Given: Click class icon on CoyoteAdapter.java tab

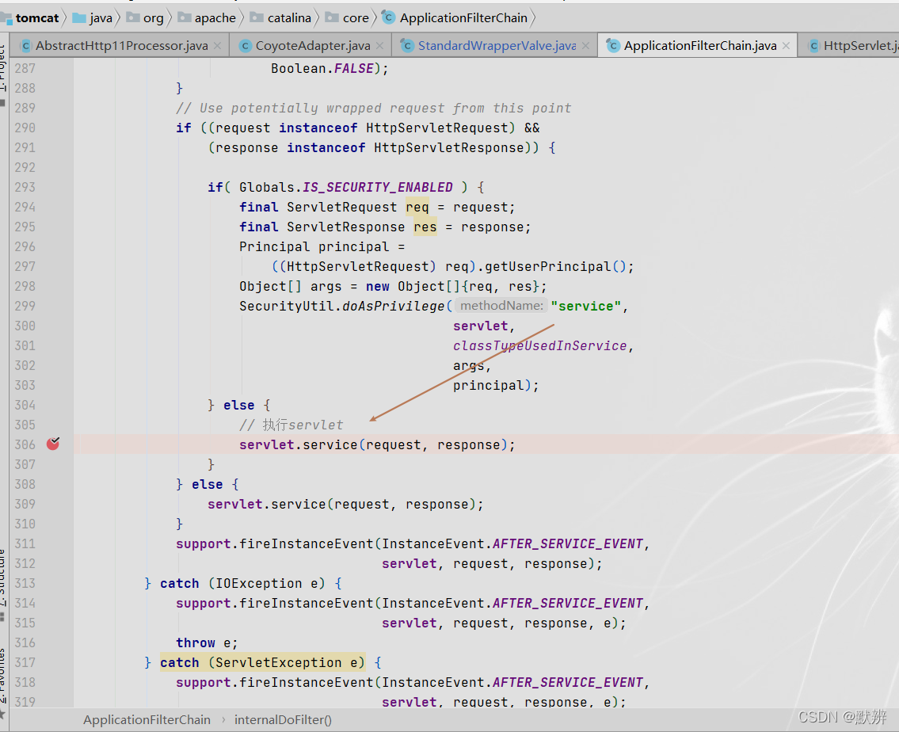Looking at the screenshot, I should click(x=246, y=46).
